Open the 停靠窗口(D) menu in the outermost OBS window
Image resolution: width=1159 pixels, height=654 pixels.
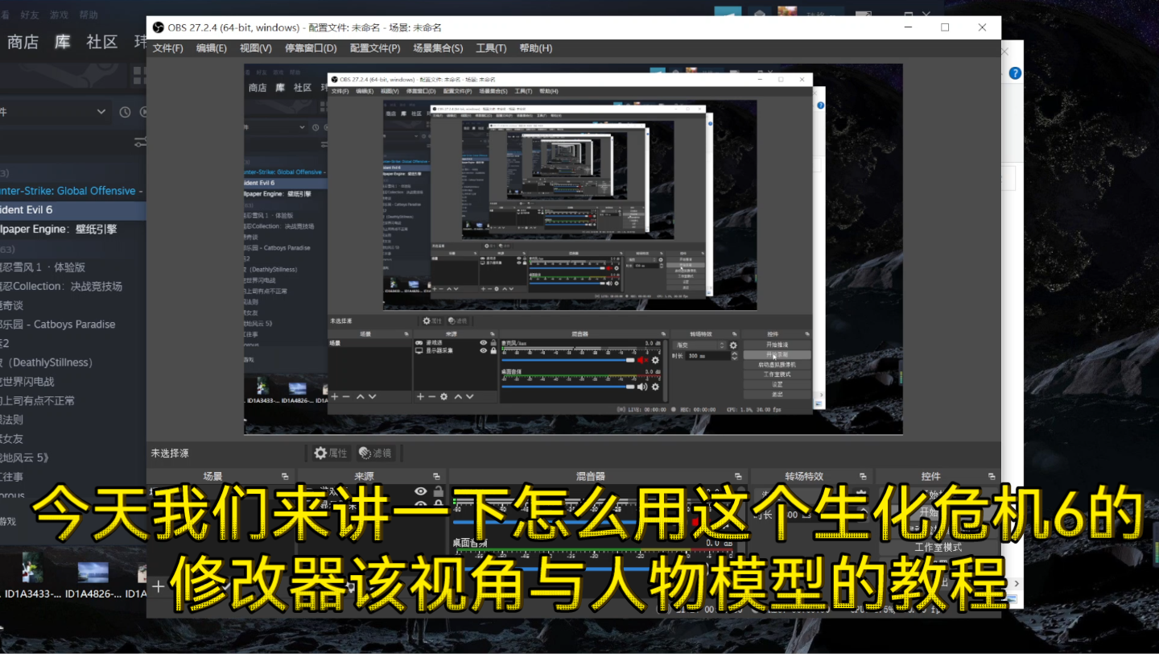pyautogui.click(x=311, y=48)
